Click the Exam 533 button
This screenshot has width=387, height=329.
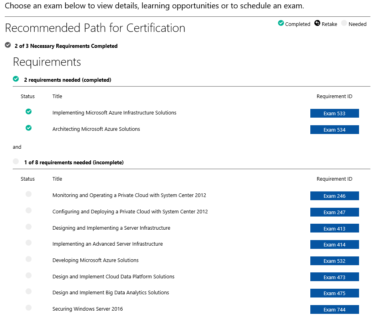[x=334, y=113]
